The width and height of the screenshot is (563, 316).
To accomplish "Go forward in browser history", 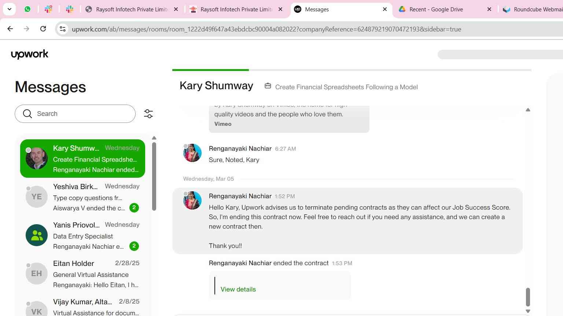I will pos(26,29).
